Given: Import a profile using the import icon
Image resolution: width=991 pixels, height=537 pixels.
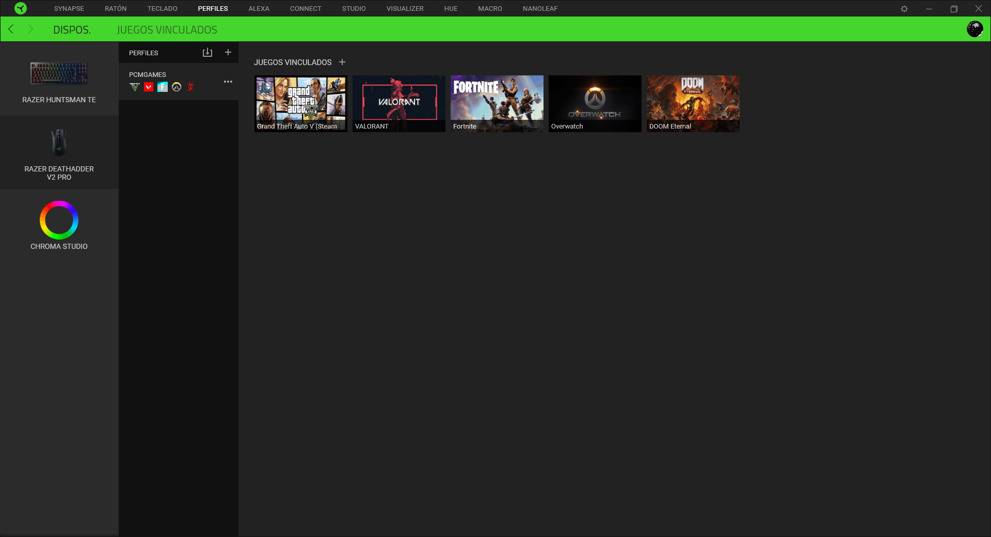Looking at the screenshot, I should (x=207, y=52).
